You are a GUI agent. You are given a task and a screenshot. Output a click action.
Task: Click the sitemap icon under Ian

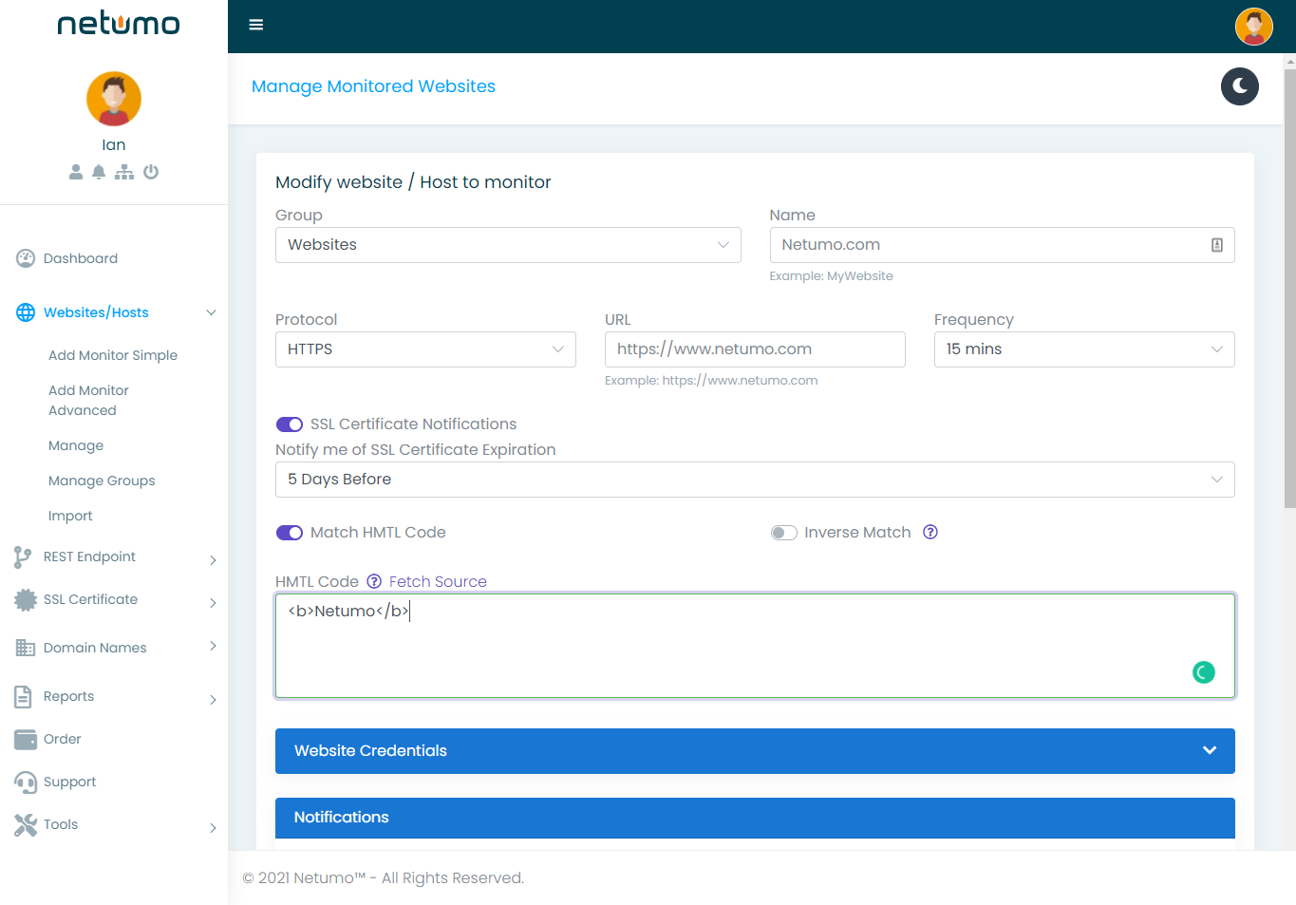coord(124,172)
